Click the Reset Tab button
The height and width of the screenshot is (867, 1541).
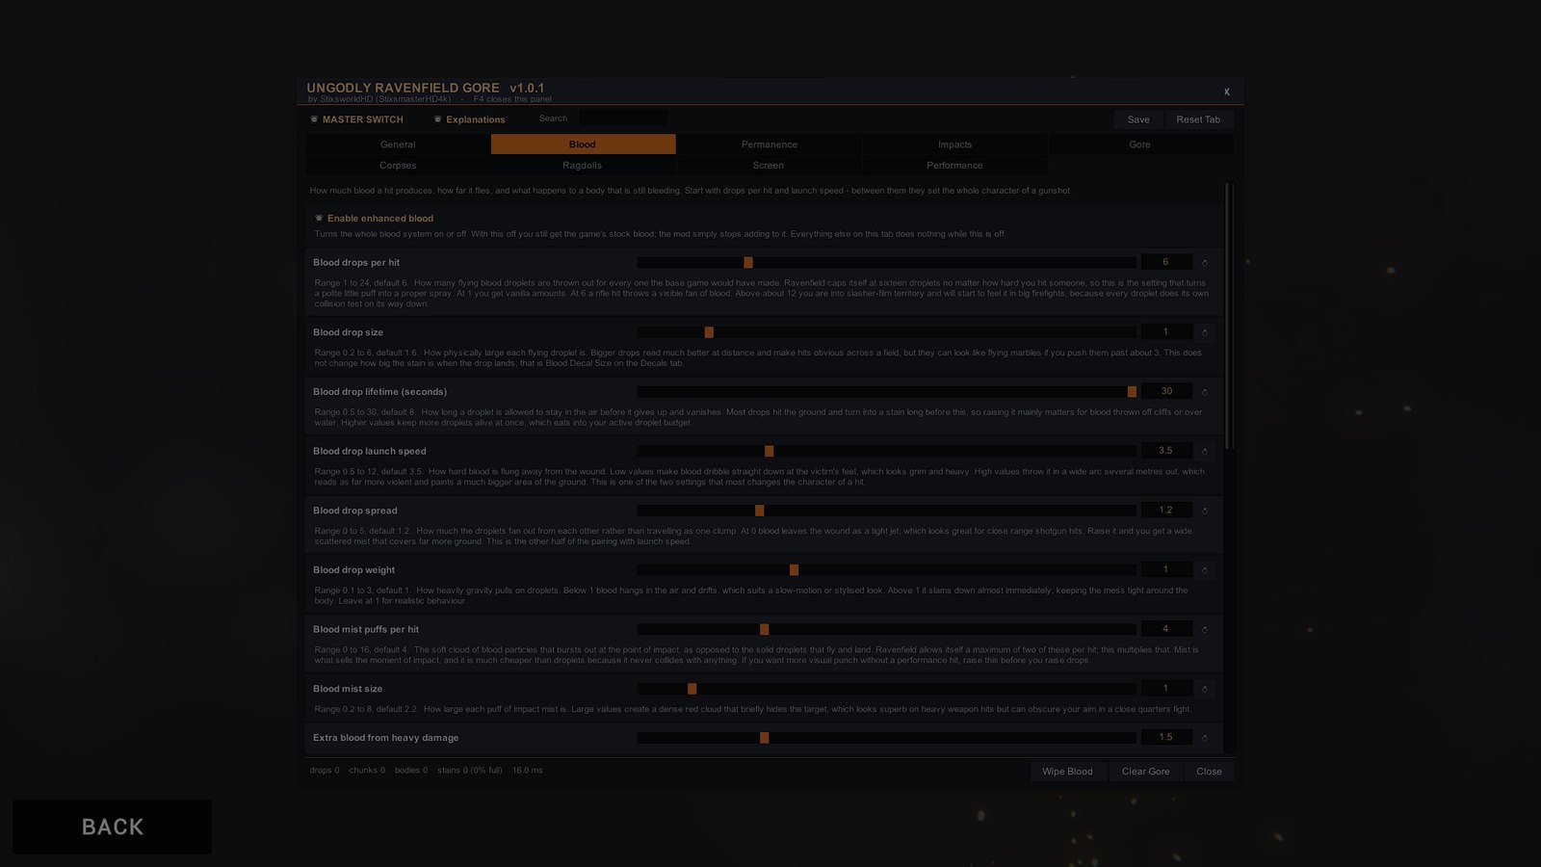point(1198,119)
